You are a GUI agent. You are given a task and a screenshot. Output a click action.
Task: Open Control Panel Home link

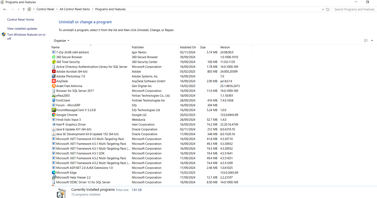coord(21,20)
